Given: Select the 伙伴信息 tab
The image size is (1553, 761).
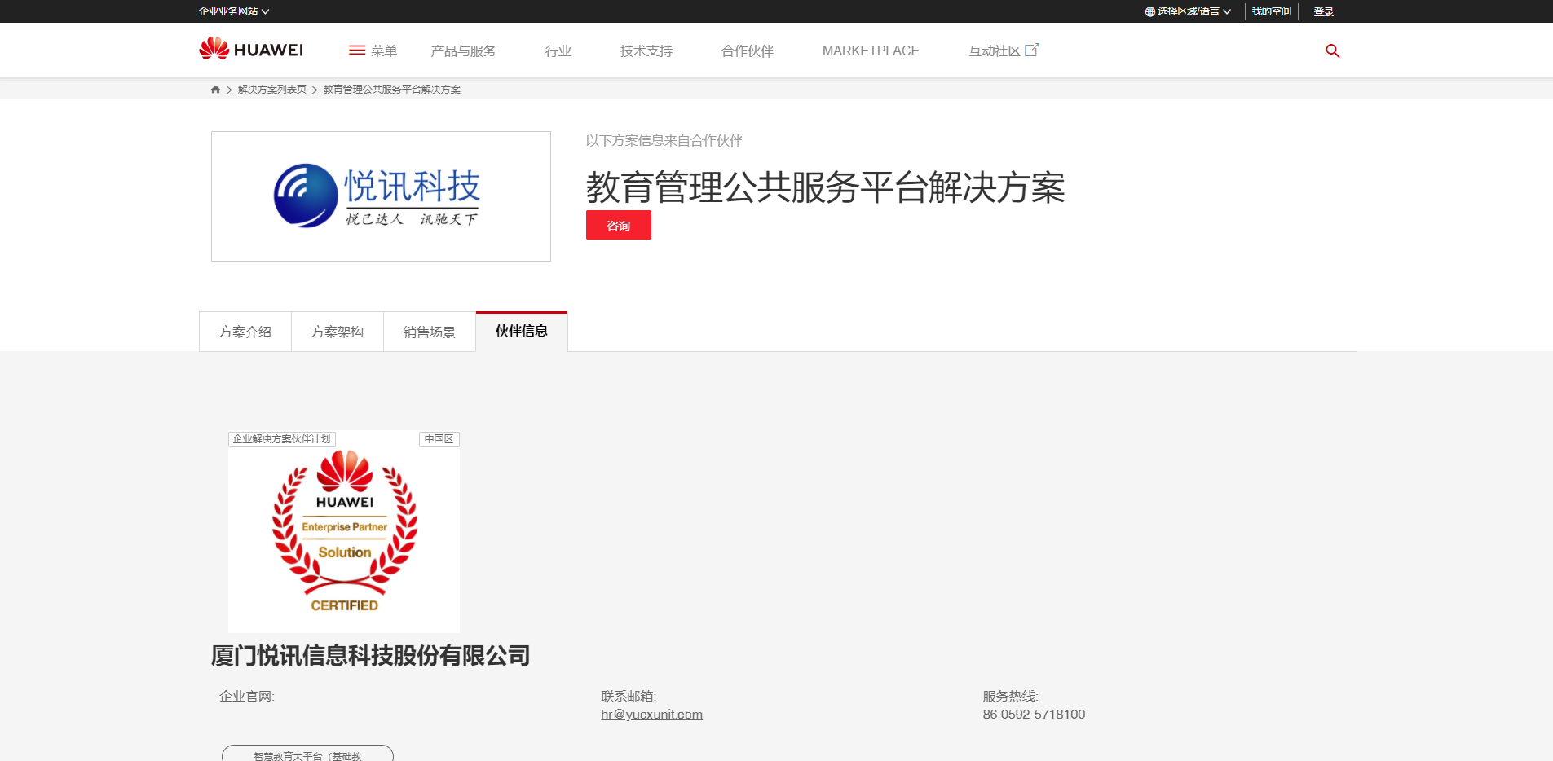Looking at the screenshot, I should pyautogui.click(x=522, y=331).
